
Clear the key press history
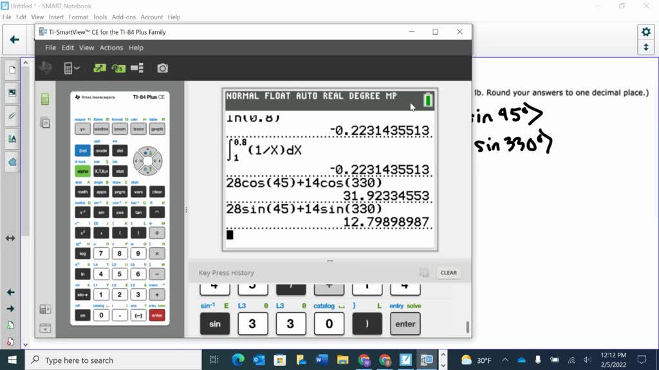449,272
